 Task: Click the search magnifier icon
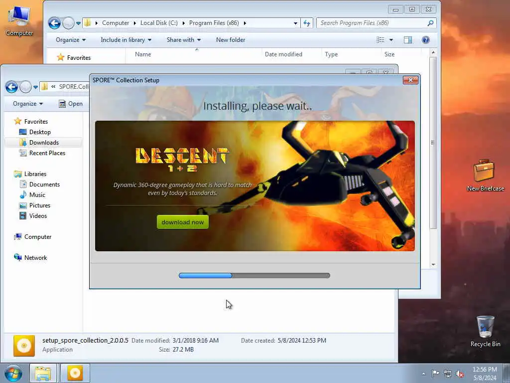click(430, 23)
